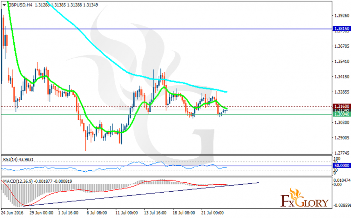Select the 1.29005 price axis value
The height and width of the screenshot is (218, 351).
pos(342,138)
